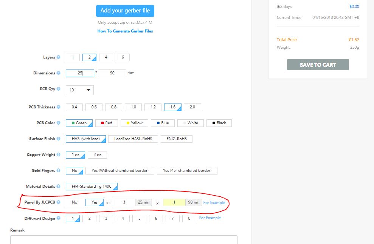The height and width of the screenshot is (244, 374).
Task: Select ENIG-RoHS surface finish
Action: click(x=176, y=139)
